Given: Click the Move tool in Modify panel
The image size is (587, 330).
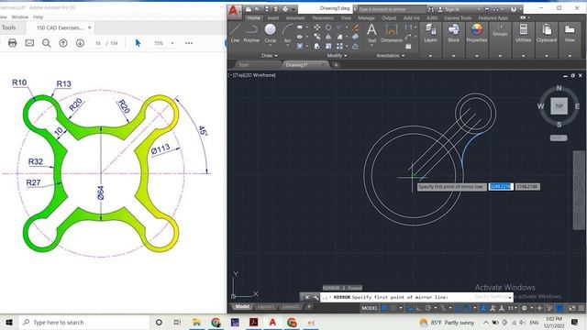Looking at the screenshot, I should [x=317, y=27].
